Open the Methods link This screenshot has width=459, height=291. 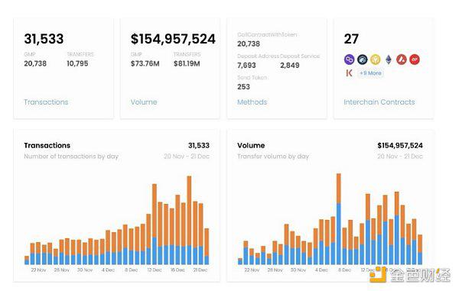click(x=252, y=102)
